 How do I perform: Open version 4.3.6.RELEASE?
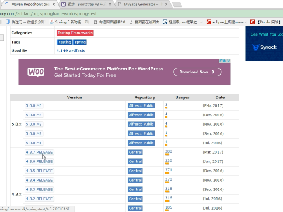click(39, 161)
